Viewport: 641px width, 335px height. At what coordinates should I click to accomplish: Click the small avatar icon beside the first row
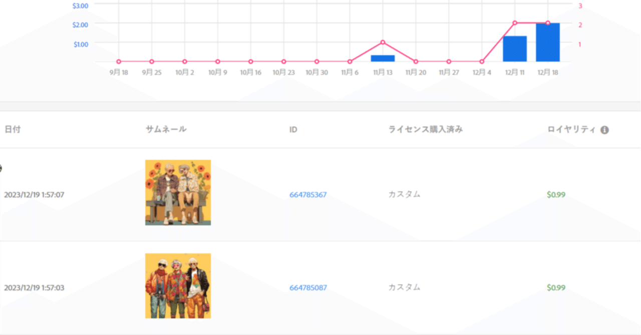pyautogui.click(x=2, y=168)
